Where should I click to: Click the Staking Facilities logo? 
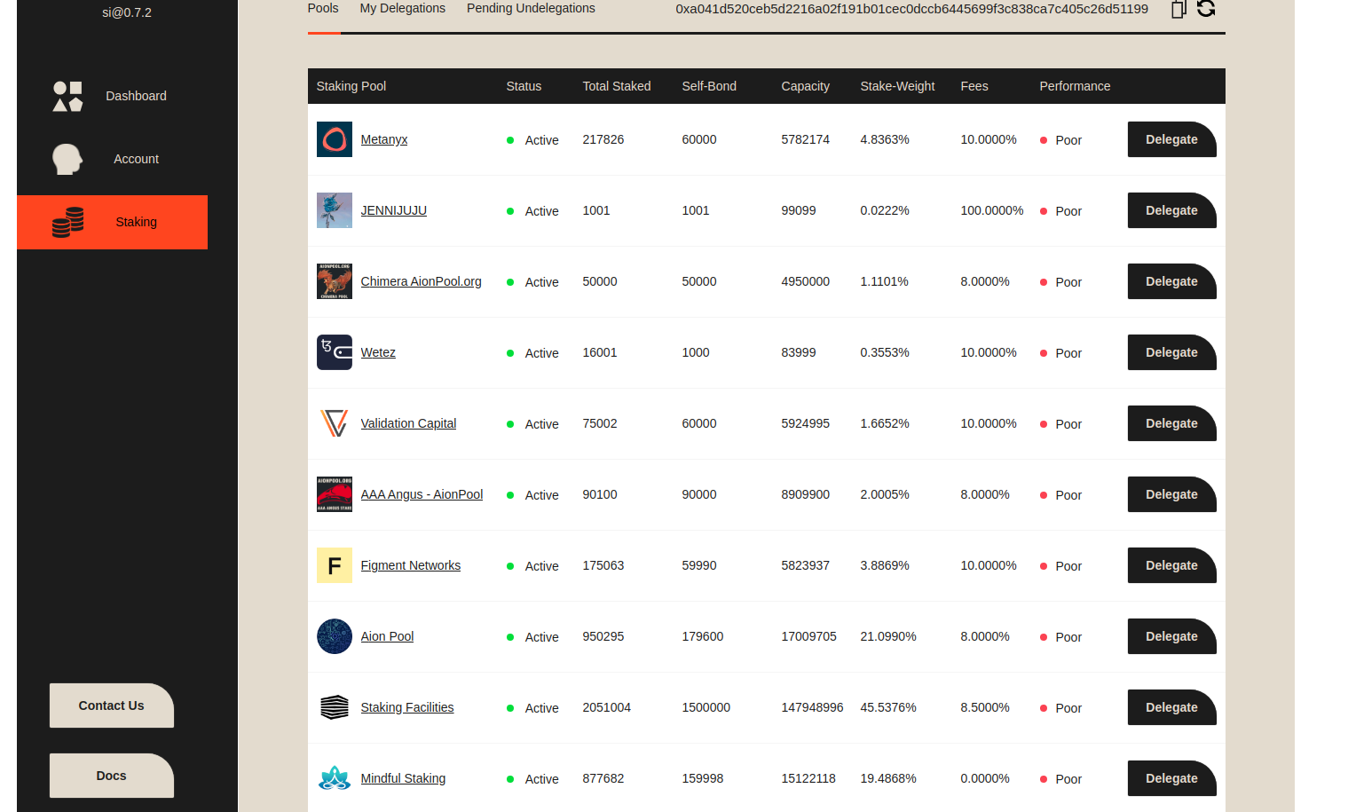(x=335, y=707)
